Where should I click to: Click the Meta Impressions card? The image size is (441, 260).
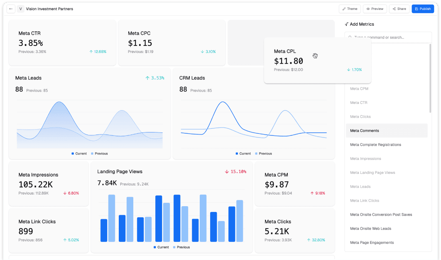tap(49, 184)
